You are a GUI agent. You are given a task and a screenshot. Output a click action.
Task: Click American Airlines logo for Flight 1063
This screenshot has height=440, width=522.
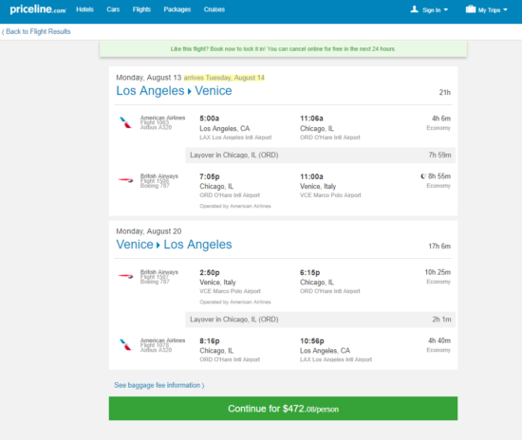pyautogui.click(x=126, y=122)
